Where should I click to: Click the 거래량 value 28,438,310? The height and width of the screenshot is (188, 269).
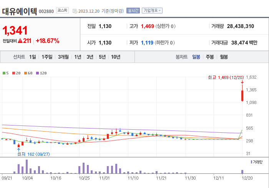240,26
